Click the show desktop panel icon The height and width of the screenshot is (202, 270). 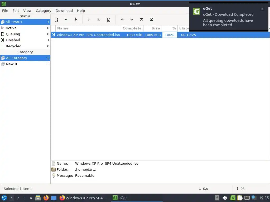54,198
